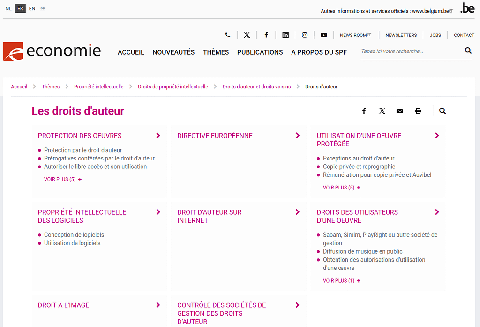
Task: Click the magnifier icon in search field
Action: (468, 51)
